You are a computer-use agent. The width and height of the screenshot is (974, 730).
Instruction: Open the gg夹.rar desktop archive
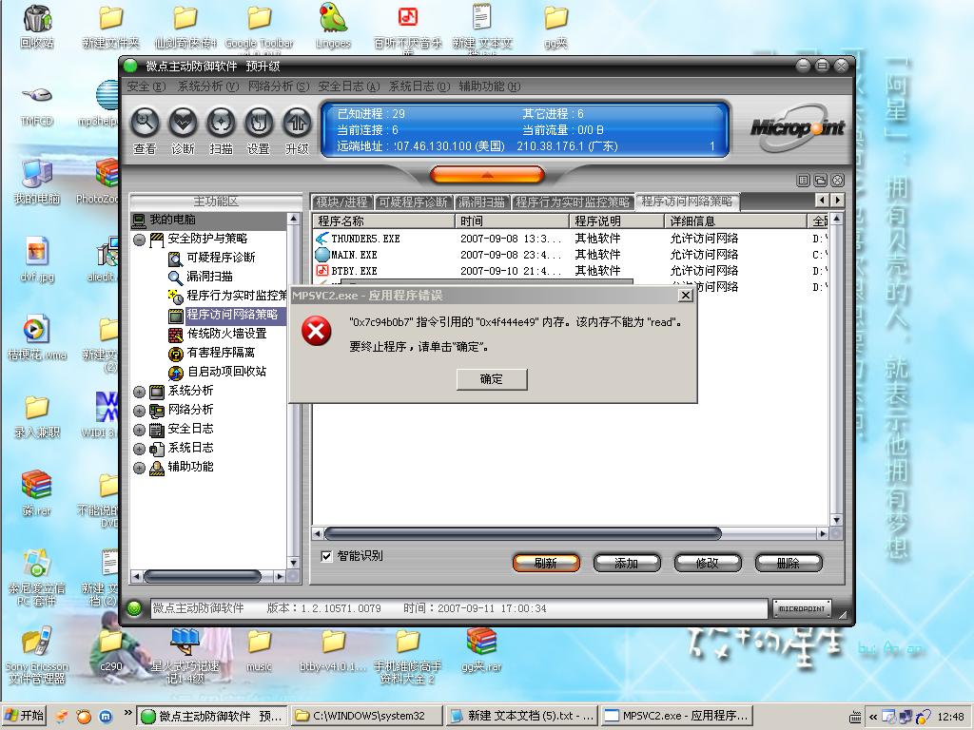[x=481, y=649]
